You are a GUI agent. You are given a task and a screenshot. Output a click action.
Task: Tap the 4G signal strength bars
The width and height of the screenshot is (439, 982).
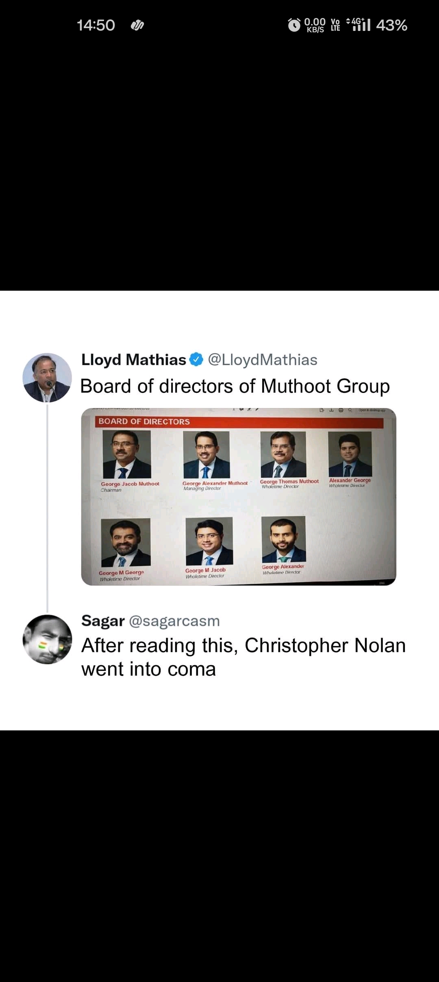359,25
